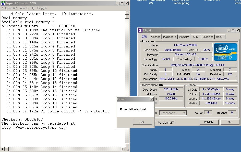The width and height of the screenshot is (241, 152).
Task: Open the Calculate(C) menu
Action: tap(9, 8)
